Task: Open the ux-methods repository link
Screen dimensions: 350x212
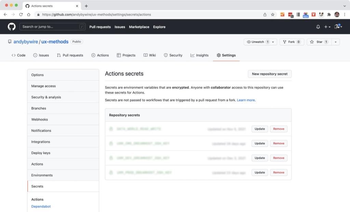Action: coord(55,42)
